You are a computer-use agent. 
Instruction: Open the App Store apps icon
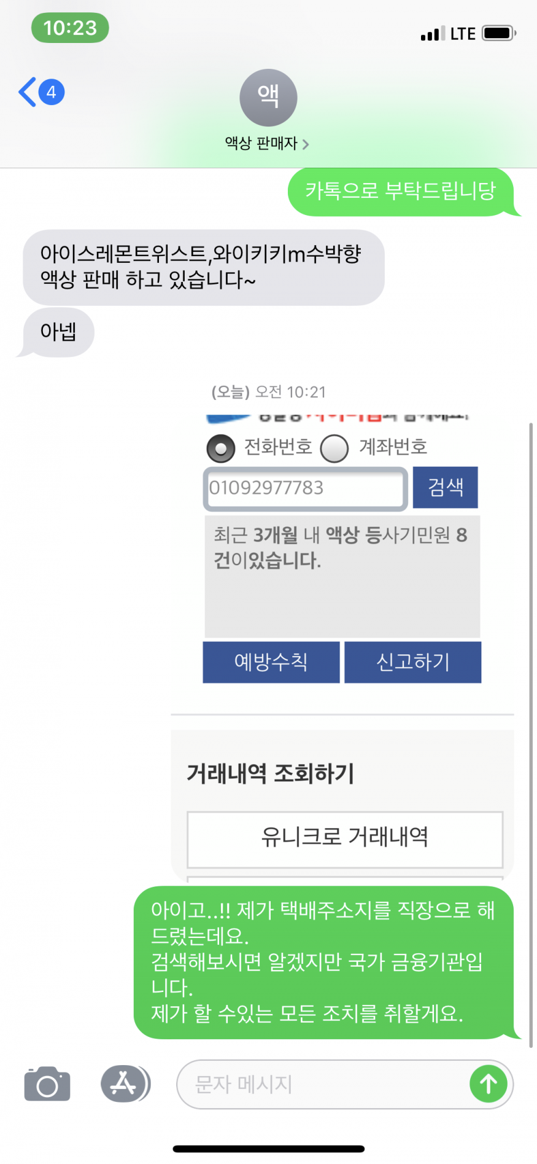pos(125,1084)
